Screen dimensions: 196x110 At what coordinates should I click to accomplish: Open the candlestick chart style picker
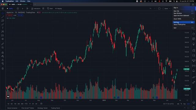27,9
